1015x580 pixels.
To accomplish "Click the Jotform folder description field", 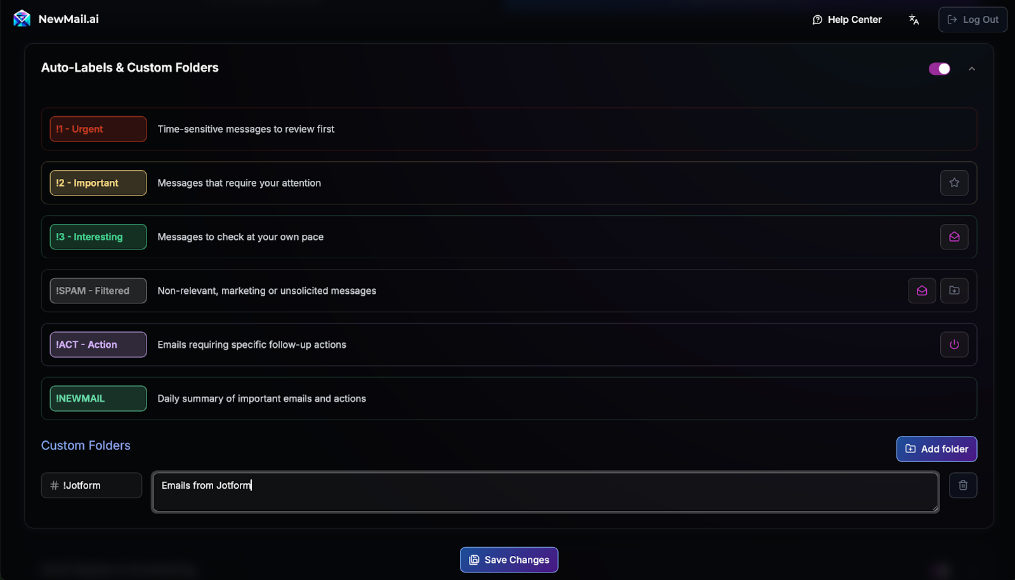I will (545, 492).
